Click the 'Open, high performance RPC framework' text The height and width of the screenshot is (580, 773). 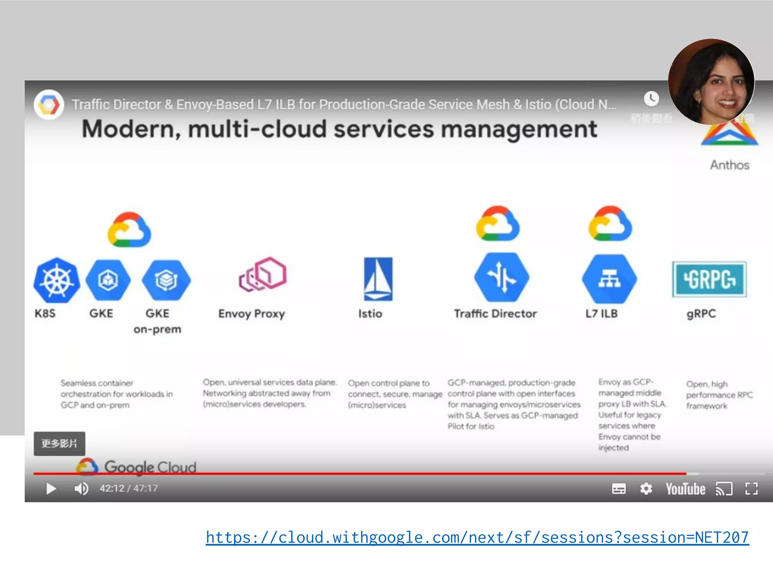[x=719, y=395]
